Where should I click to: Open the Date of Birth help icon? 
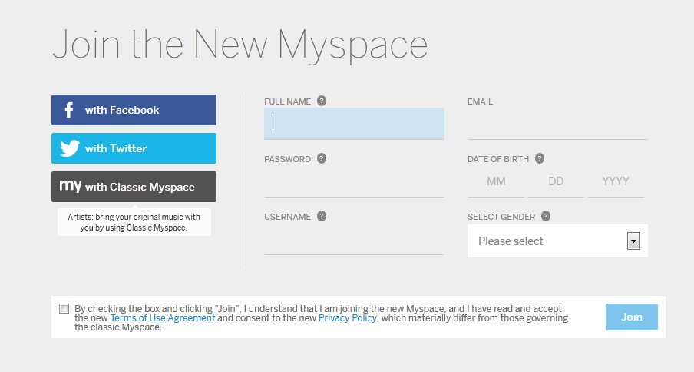pos(540,158)
